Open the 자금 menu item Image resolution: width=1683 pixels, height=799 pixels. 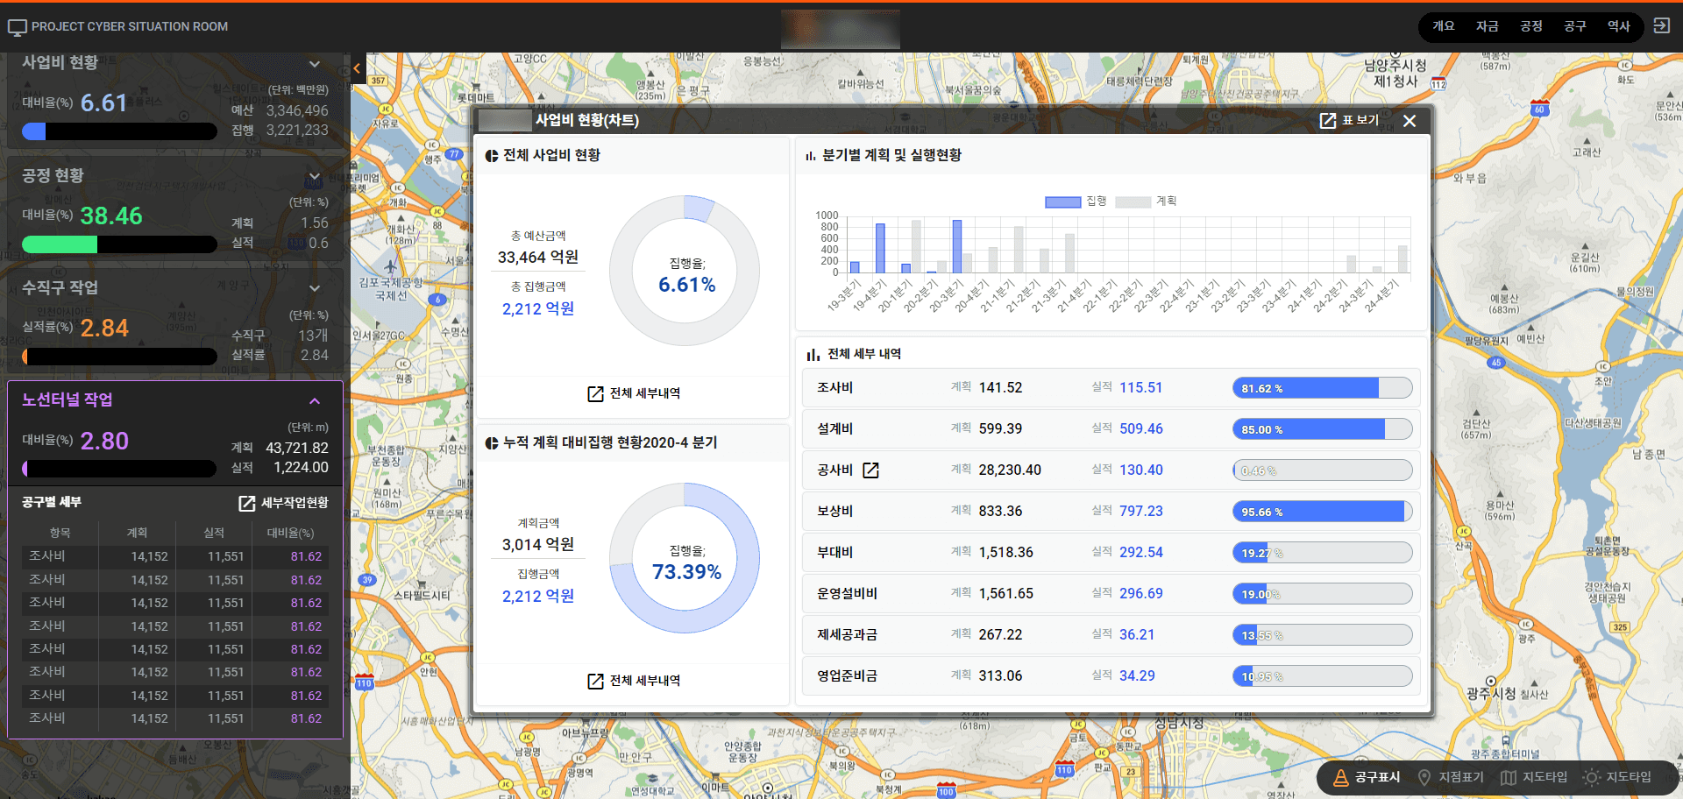1488,26
